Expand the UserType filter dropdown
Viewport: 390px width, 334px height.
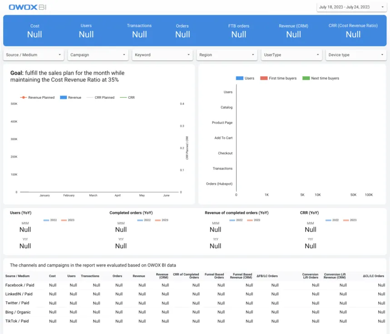[x=291, y=54]
